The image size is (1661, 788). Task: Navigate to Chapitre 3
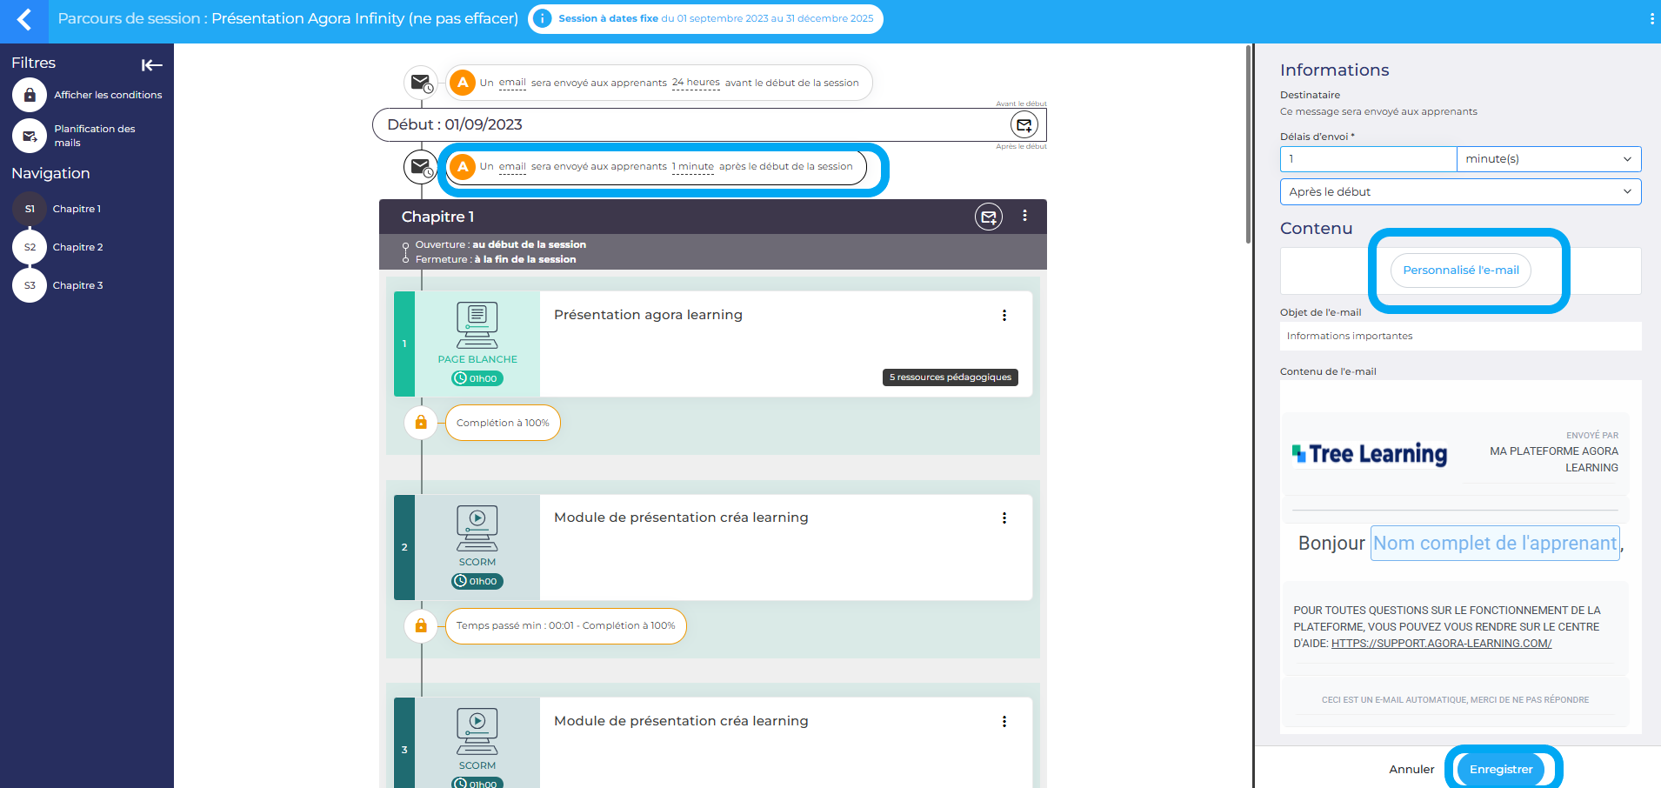(x=77, y=285)
